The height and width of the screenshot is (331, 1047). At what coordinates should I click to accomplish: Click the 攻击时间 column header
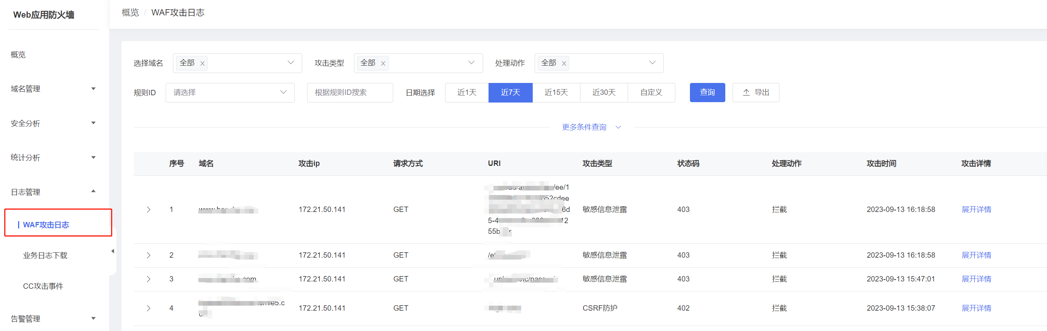point(881,164)
